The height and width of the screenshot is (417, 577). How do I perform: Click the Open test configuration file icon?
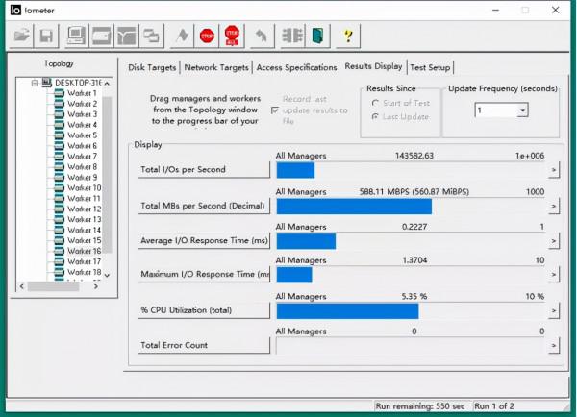21,37
